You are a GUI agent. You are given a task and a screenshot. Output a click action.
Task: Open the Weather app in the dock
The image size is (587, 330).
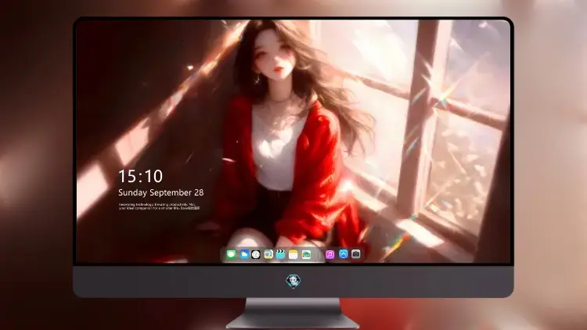243,254
